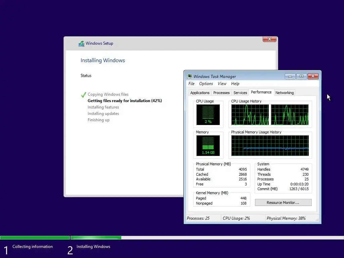Open the Options menu in Task Manager
The width and height of the screenshot is (344, 258).
(x=206, y=84)
